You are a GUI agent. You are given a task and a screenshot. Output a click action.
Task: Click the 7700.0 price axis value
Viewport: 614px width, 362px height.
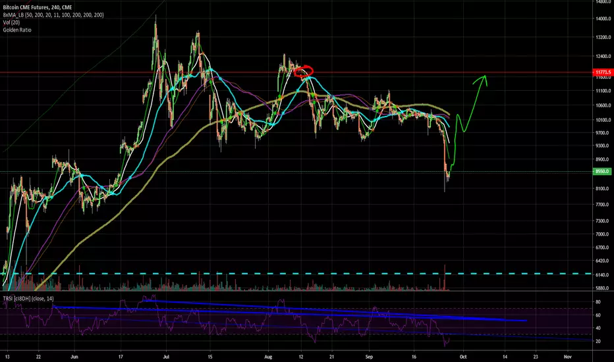pyautogui.click(x=602, y=205)
